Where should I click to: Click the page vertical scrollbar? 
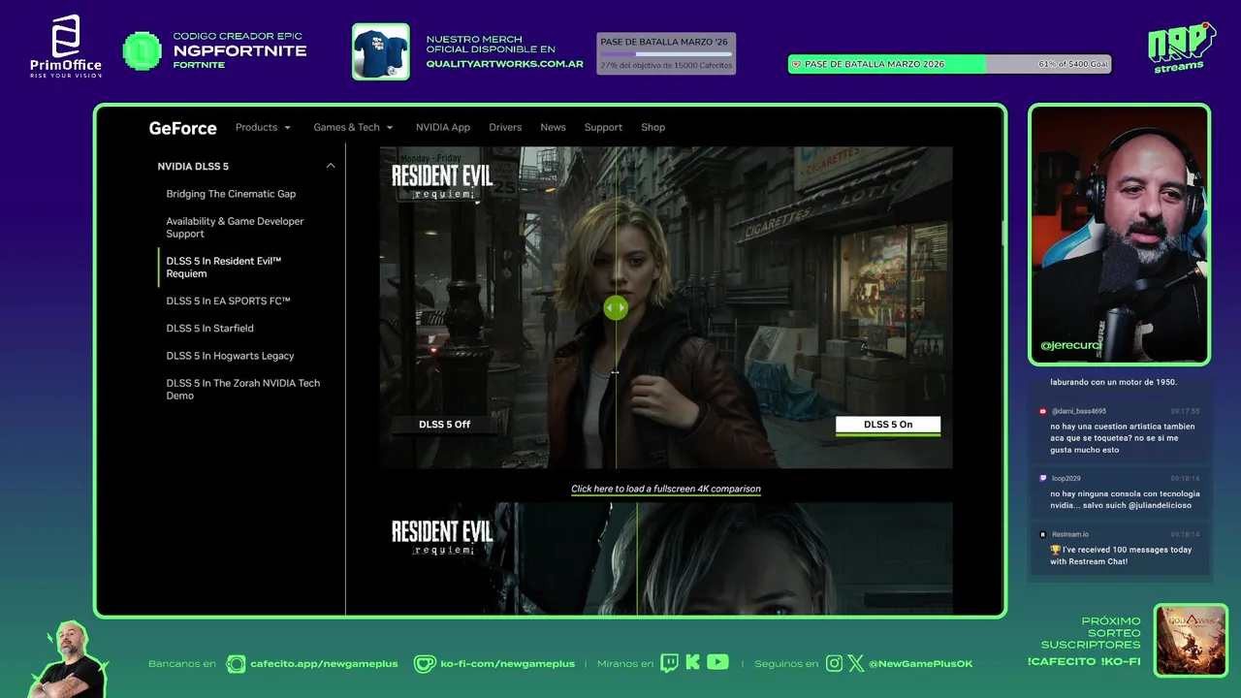click(1002, 233)
